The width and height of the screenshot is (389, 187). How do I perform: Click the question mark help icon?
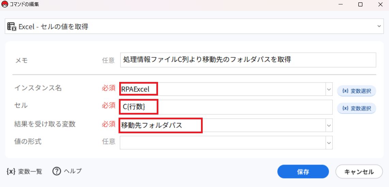coord(57,171)
